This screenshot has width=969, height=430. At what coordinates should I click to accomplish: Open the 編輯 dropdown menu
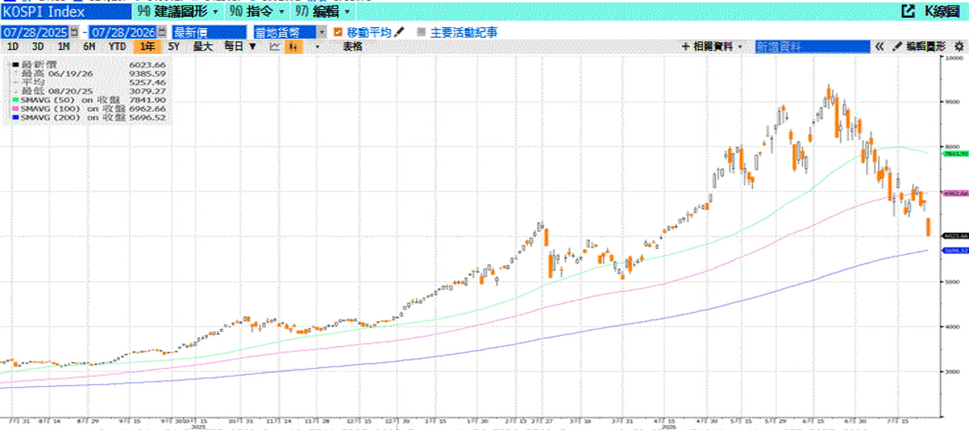pyautogui.click(x=347, y=11)
